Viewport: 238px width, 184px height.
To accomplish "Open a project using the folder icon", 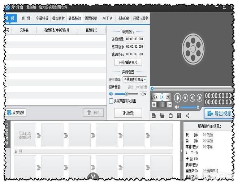I will pos(162,116).
